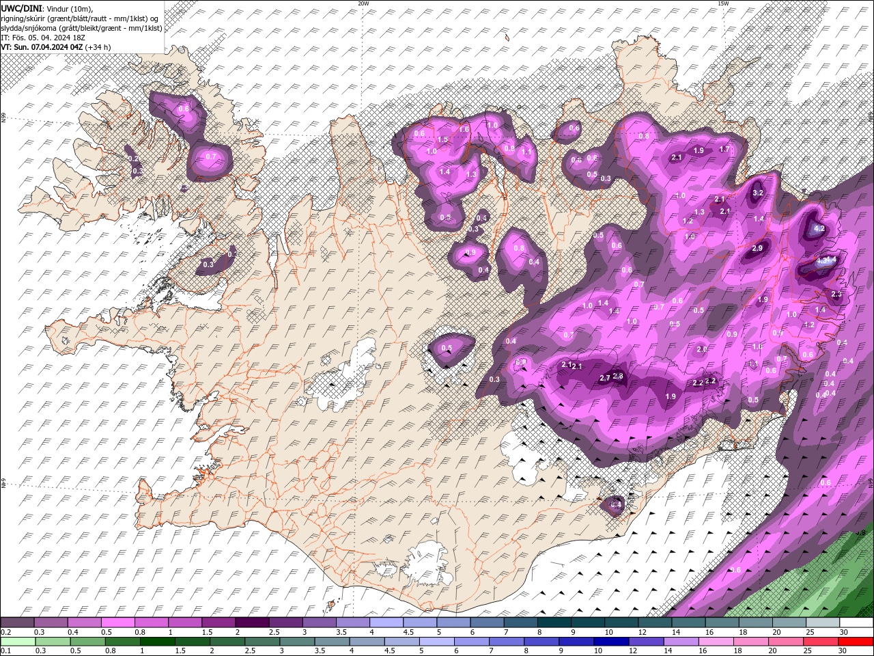Click the 'UWC/DINI' title heading
Viewport: 874px width, 656px height.
click(x=22, y=8)
